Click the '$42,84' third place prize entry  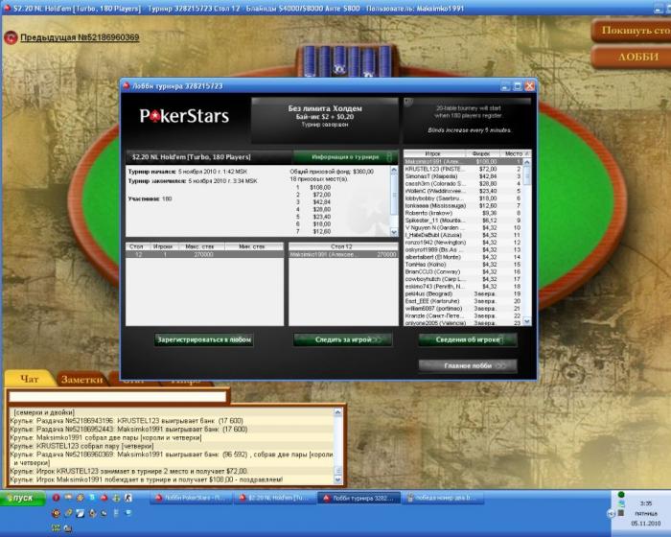click(x=321, y=202)
